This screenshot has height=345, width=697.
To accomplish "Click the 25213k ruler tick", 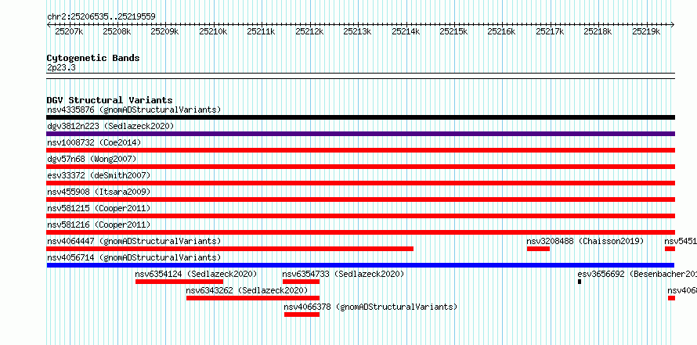I will point(357,31).
